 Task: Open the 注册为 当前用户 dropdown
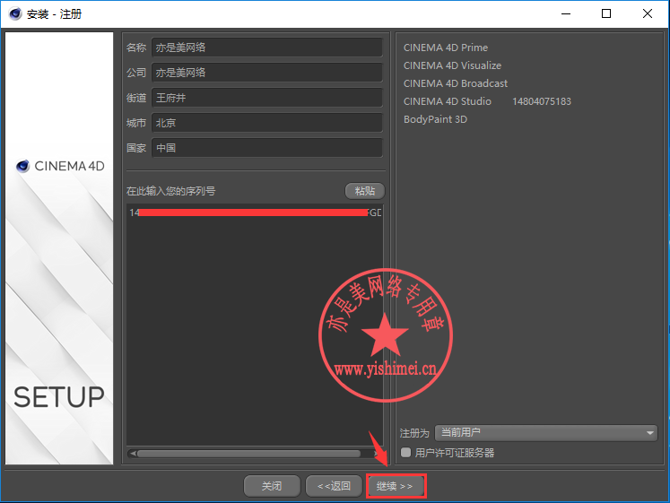point(546,433)
